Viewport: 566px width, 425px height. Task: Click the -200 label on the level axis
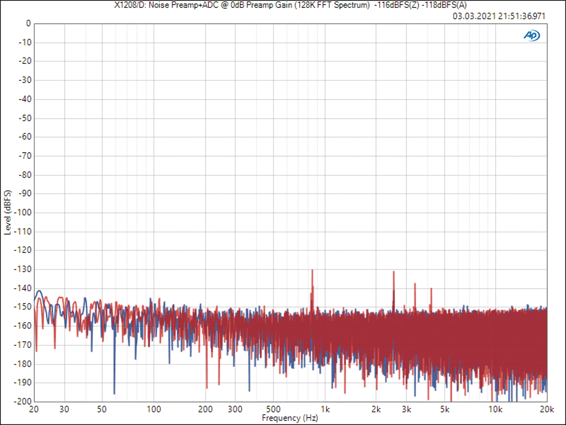click(23, 401)
